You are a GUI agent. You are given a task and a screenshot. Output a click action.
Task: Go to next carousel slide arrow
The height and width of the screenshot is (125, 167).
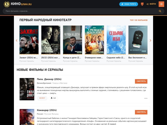coord(150,40)
